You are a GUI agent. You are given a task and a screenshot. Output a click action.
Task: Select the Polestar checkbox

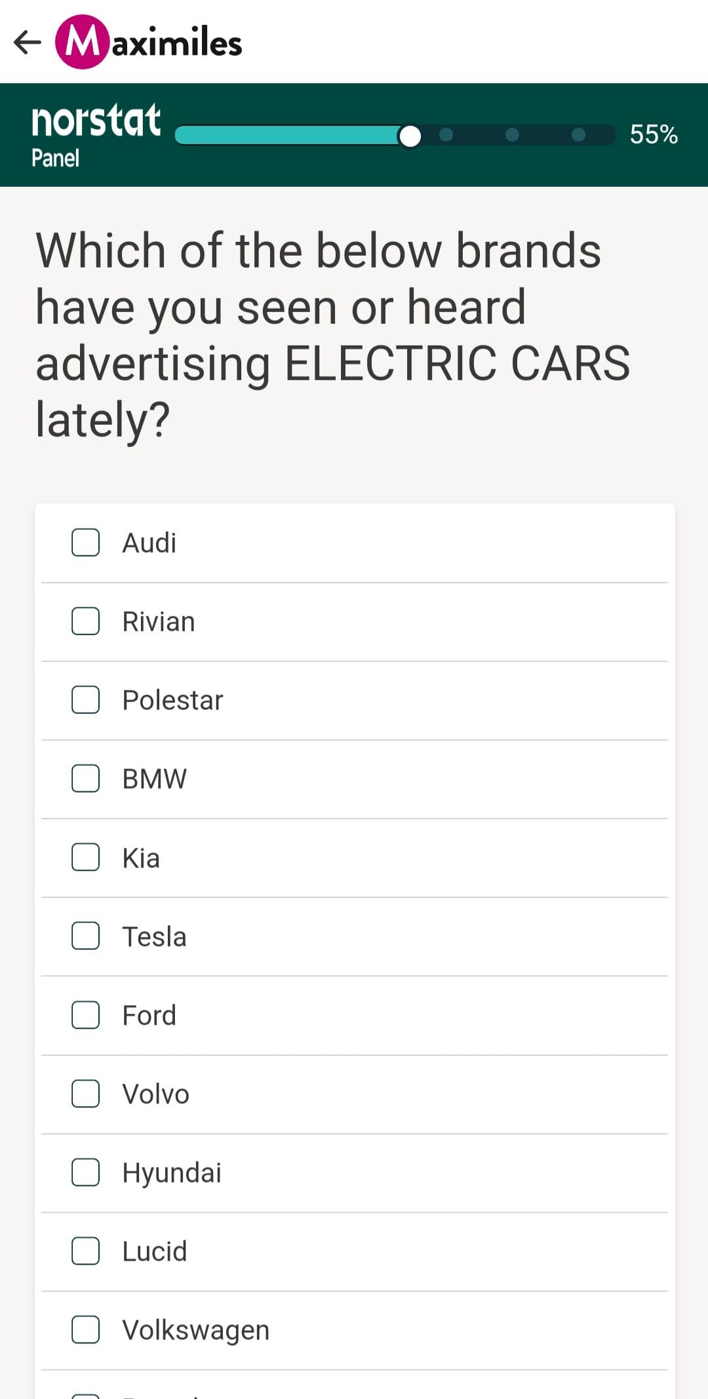point(85,700)
